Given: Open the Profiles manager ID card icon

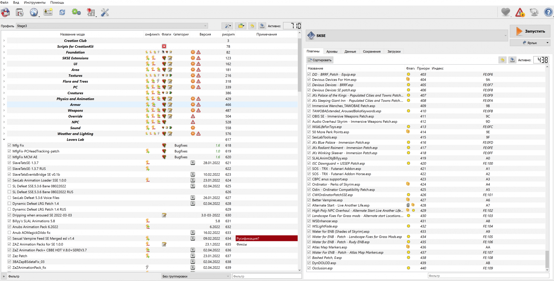Looking at the screenshot, I should click(48, 12).
